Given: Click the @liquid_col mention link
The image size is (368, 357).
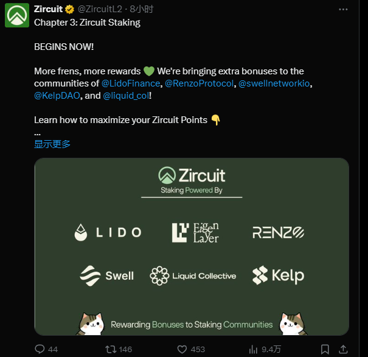Looking at the screenshot, I should click(x=125, y=96).
